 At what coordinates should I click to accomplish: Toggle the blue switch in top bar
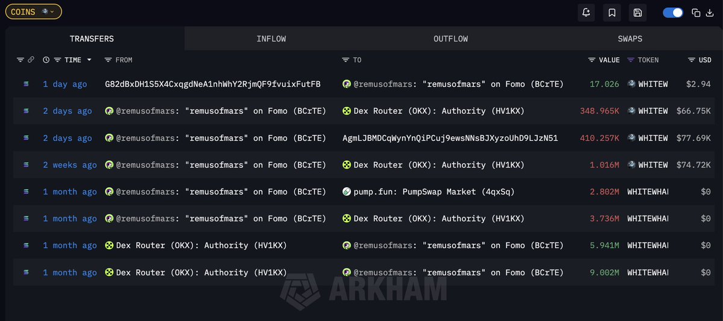click(672, 13)
